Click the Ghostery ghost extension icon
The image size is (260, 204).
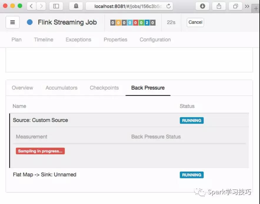point(76,6)
